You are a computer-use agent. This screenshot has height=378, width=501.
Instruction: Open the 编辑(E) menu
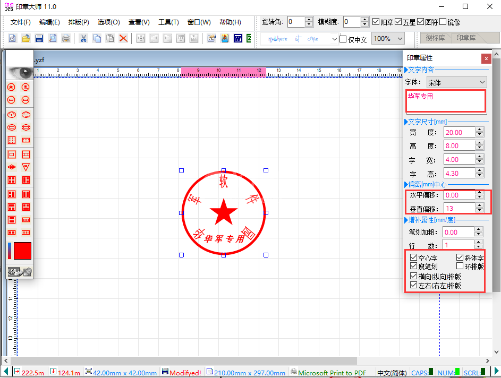(49, 22)
